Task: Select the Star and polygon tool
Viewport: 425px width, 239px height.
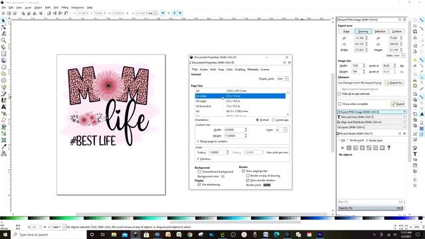Action: 3,74
